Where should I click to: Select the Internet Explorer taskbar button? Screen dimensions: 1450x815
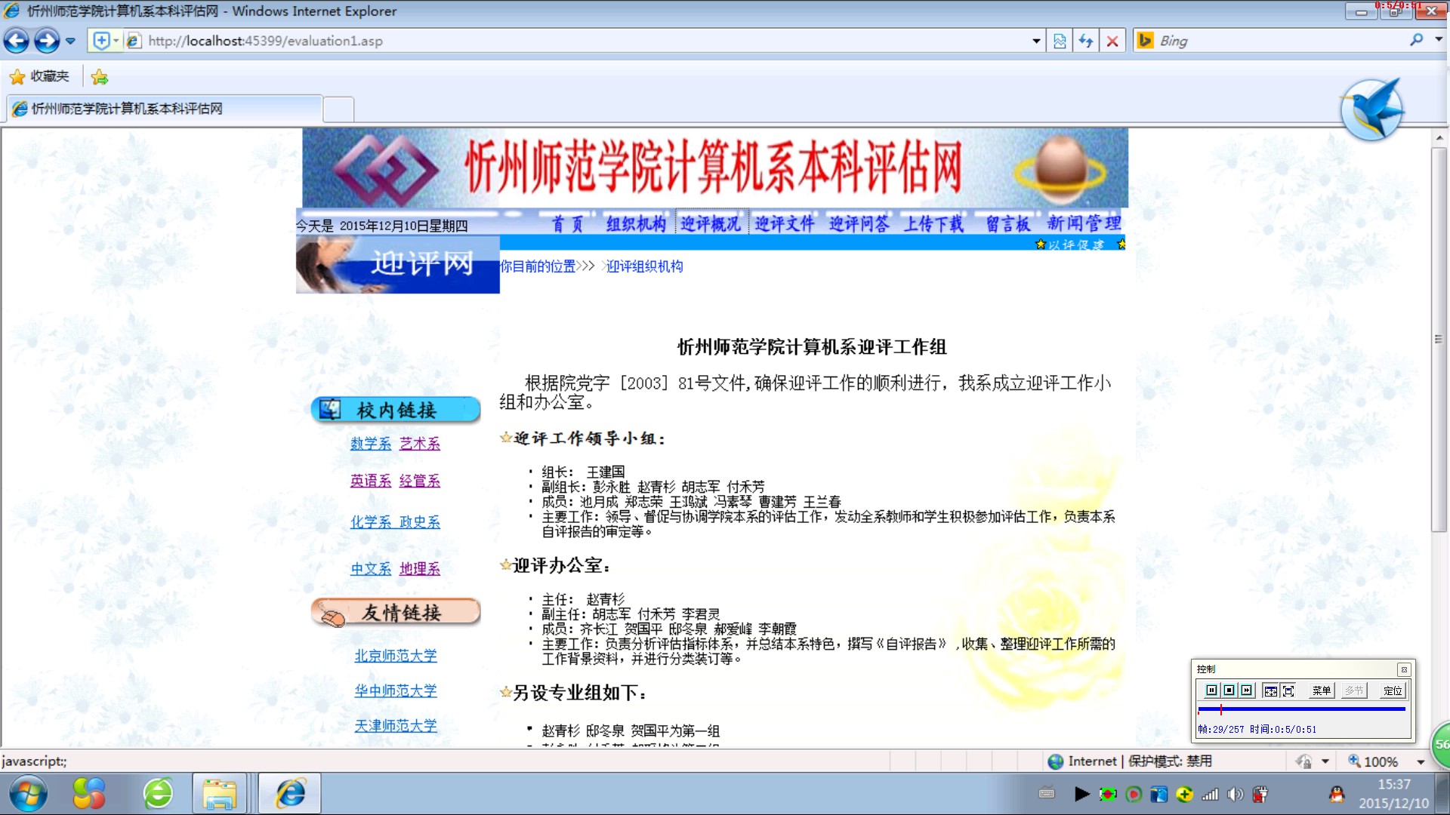(x=291, y=794)
